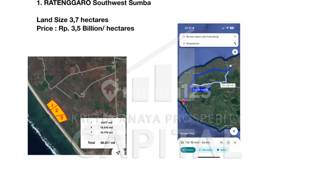Click the orange land plot 3
The height and width of the screenshot is (182, 313).
(61, 118)
